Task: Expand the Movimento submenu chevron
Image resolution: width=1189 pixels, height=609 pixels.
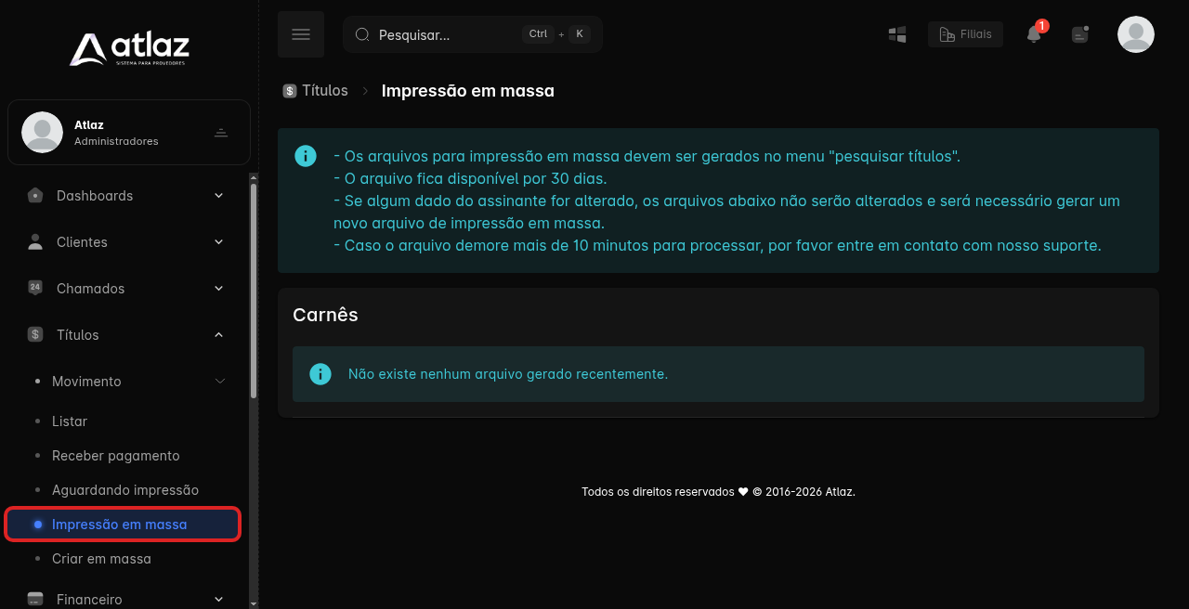Action: [220, 381]
